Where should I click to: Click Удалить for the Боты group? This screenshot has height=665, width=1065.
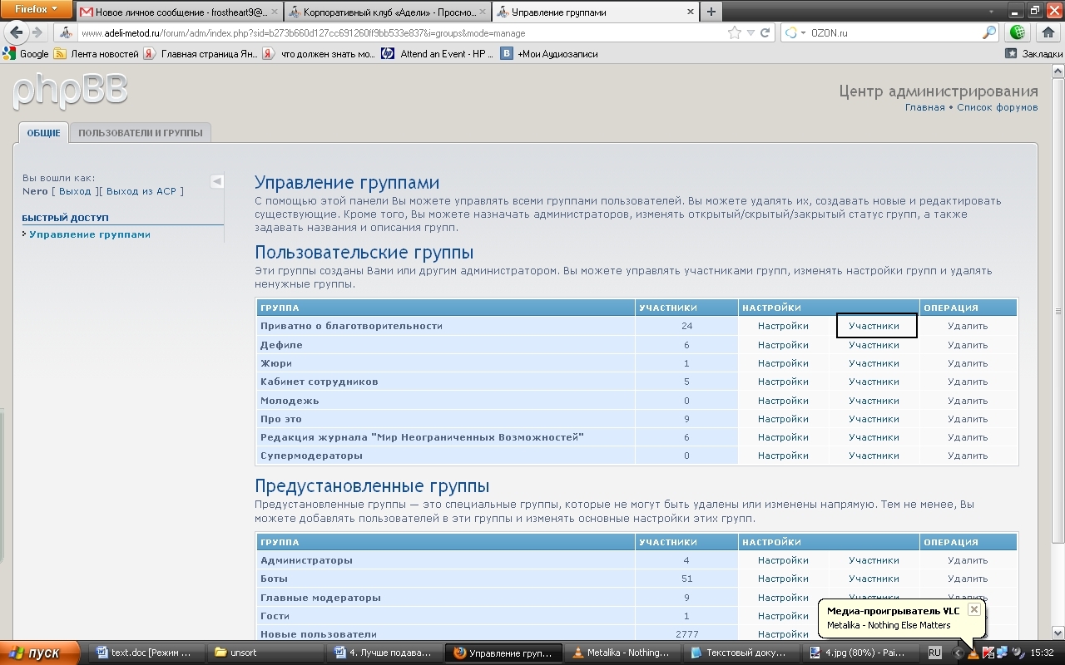(x=968, y=579)
